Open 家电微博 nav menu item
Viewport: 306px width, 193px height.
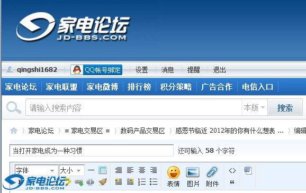click(103, 87)
